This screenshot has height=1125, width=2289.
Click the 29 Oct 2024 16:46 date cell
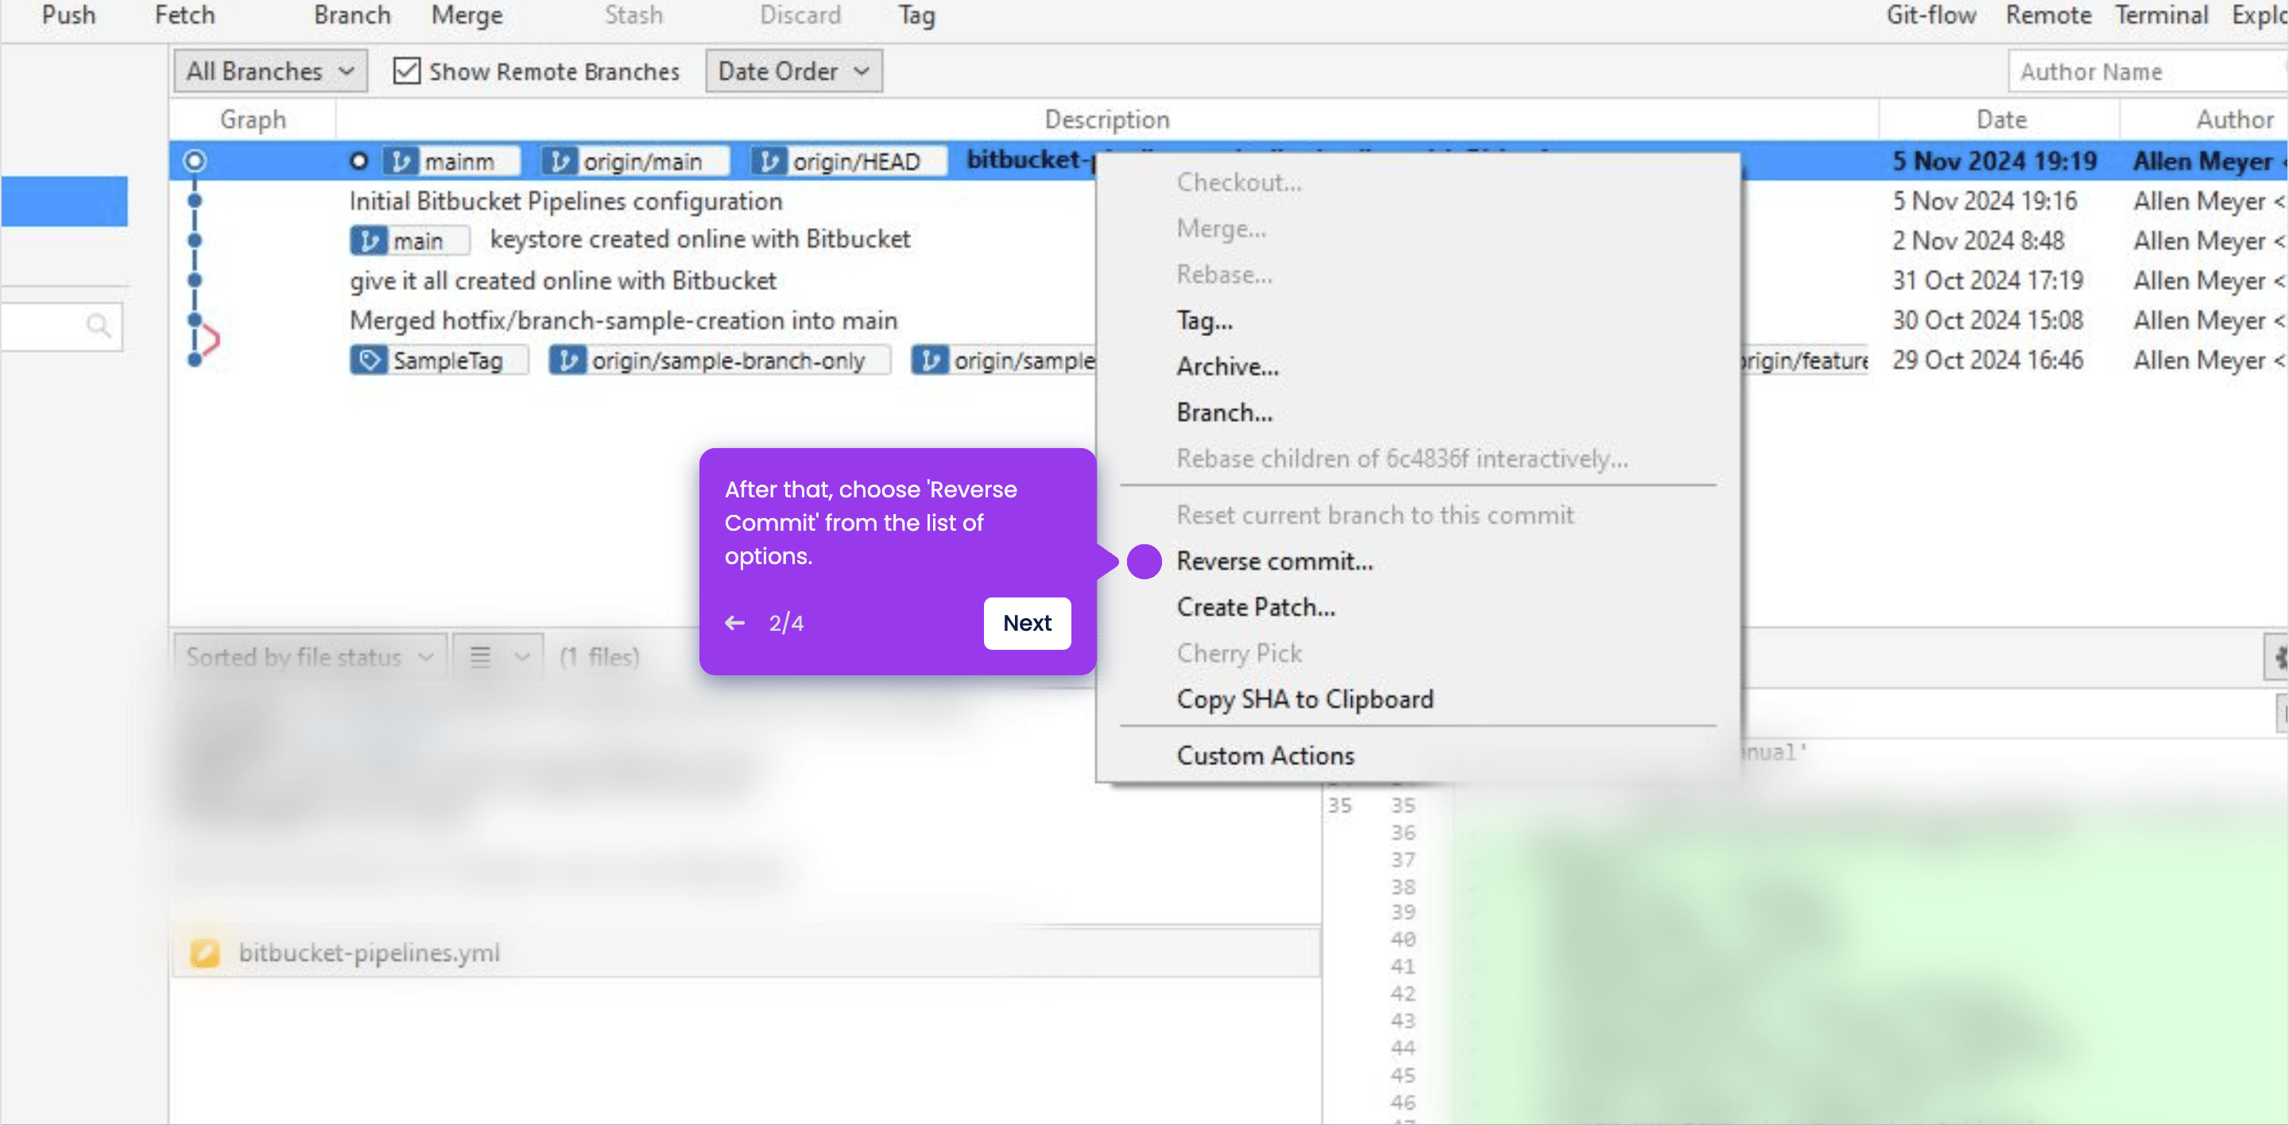click(1987, 361)
